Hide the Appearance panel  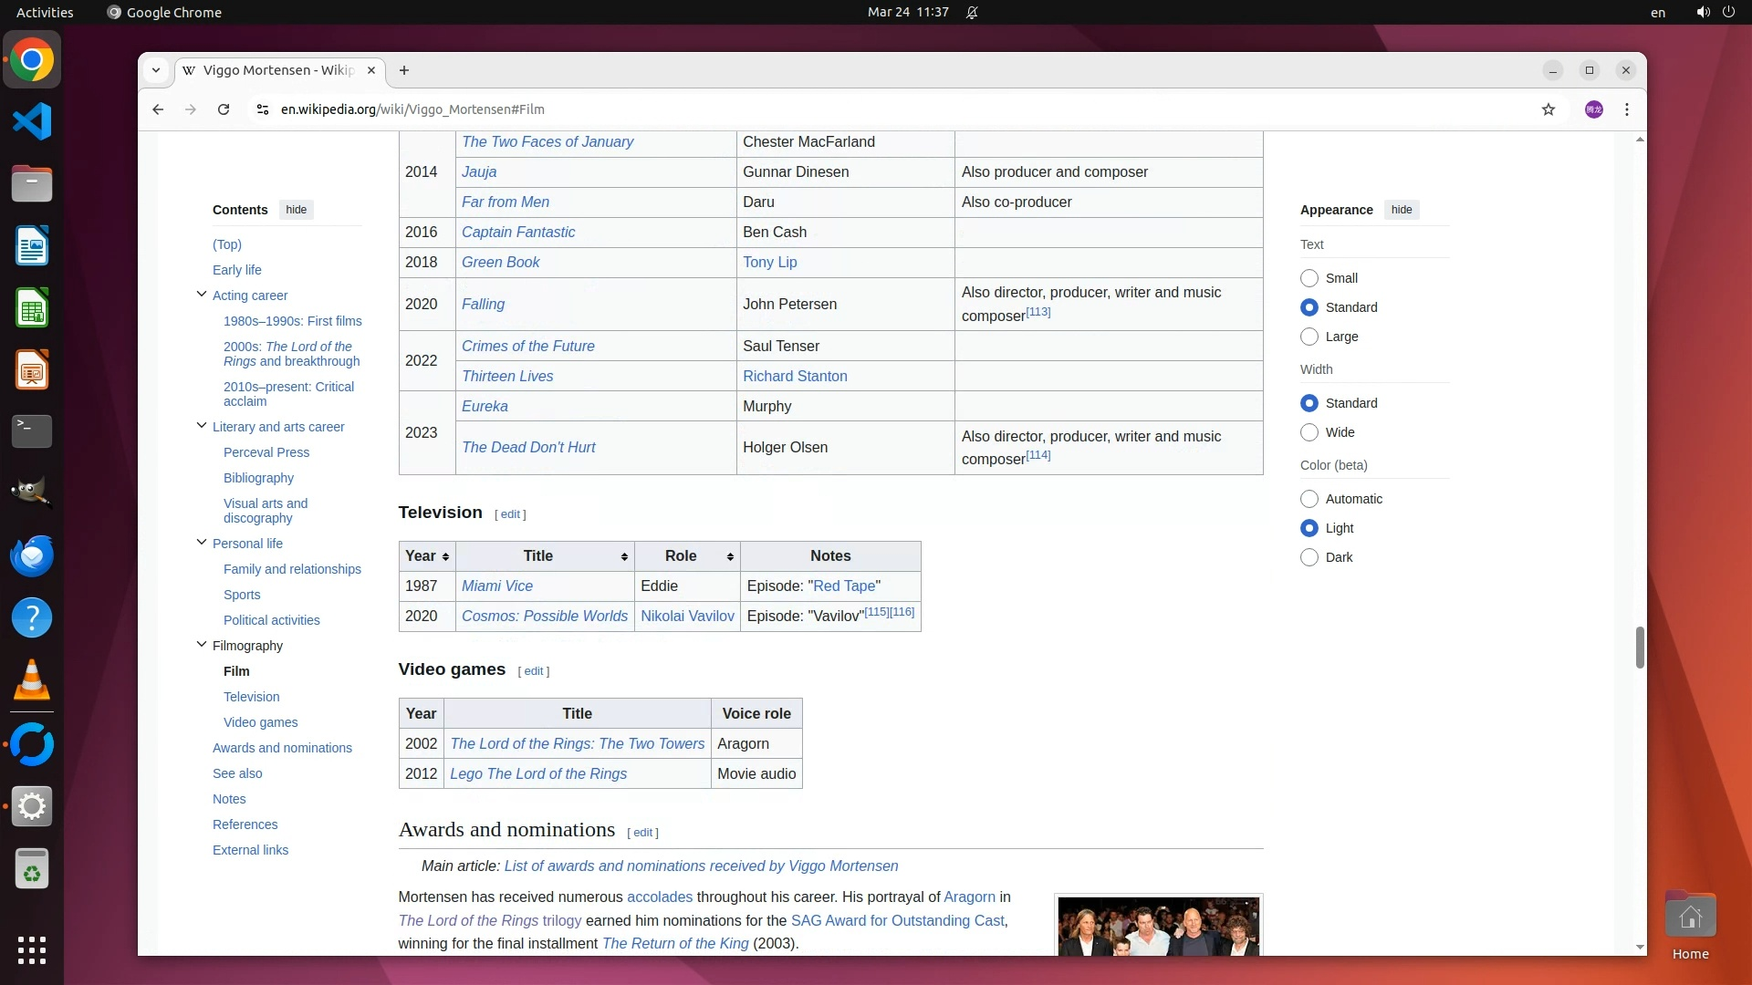pos(1402,210)
